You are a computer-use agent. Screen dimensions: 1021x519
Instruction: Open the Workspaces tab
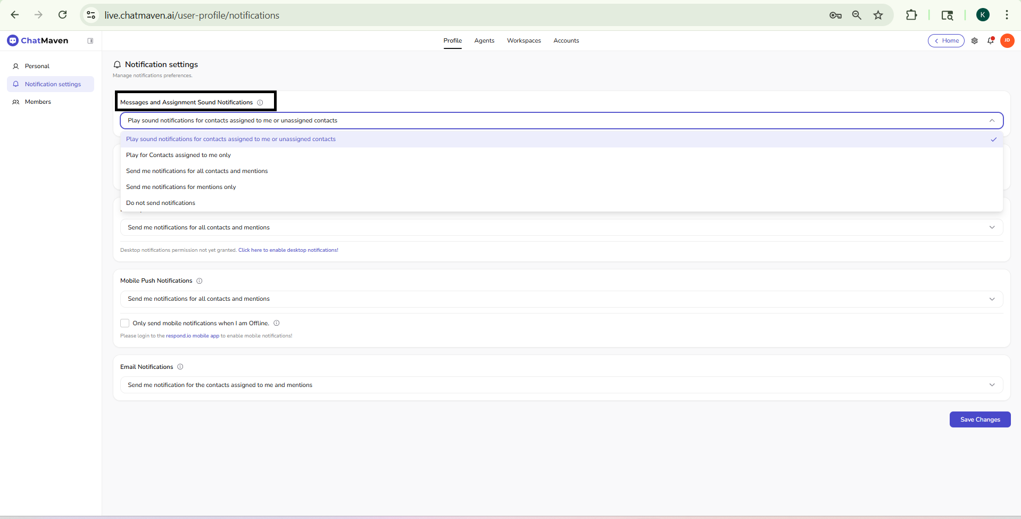[x=524, y=41]
